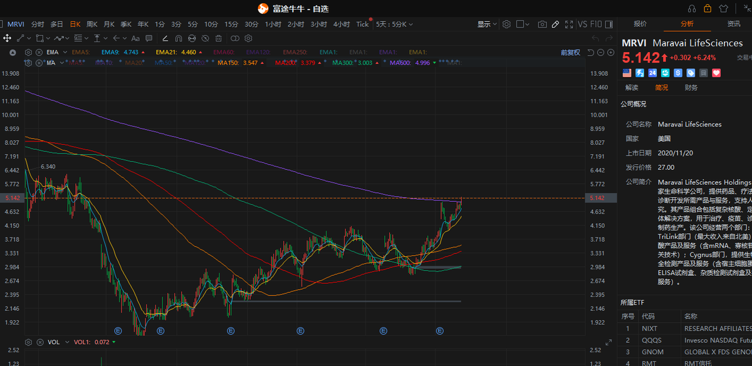Open chart settings gear next to 显示

506,24
